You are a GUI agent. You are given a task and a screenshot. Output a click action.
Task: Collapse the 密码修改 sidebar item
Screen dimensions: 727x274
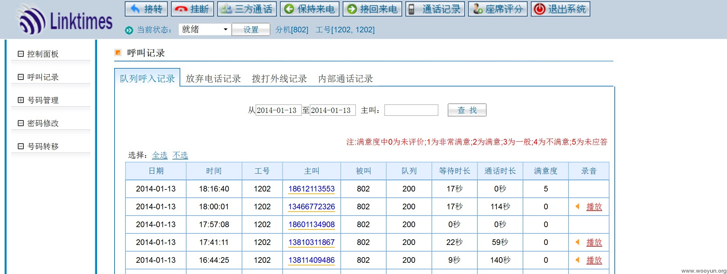21,123
